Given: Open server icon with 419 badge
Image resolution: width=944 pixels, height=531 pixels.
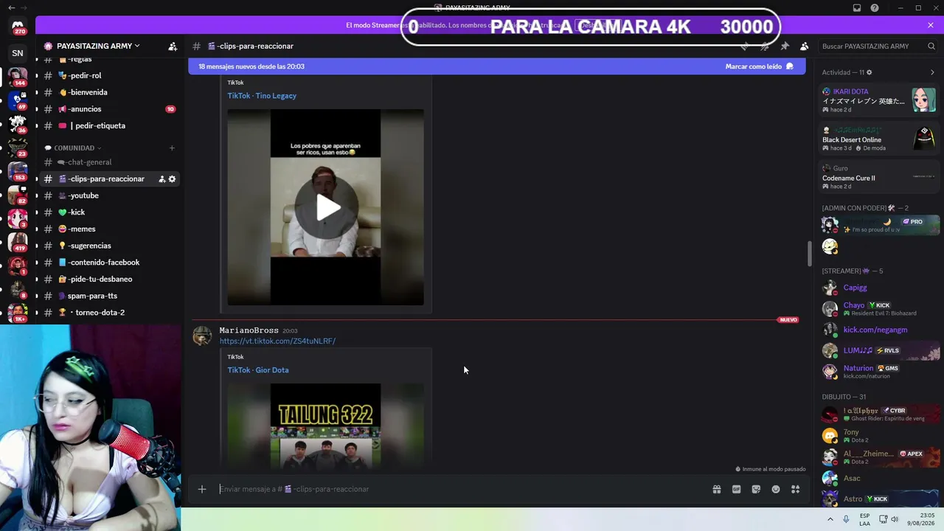Looking at the screenshot, I should 18,241.
